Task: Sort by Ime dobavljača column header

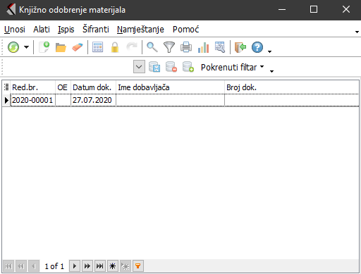Action: point(171,87)
